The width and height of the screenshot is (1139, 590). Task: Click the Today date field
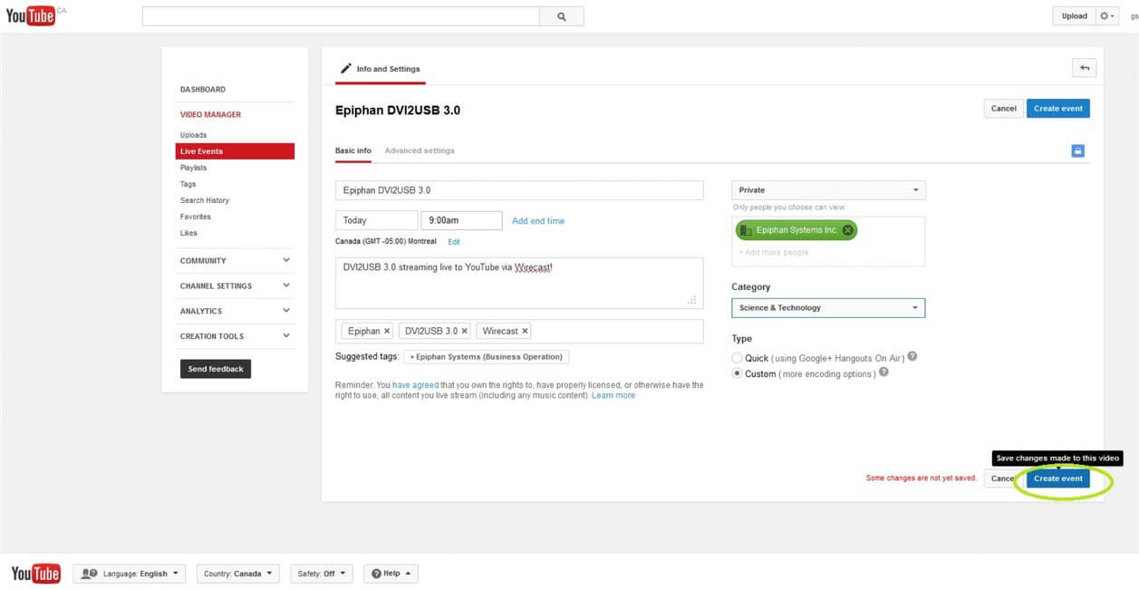pyautogui.click(x=377, y=220)
